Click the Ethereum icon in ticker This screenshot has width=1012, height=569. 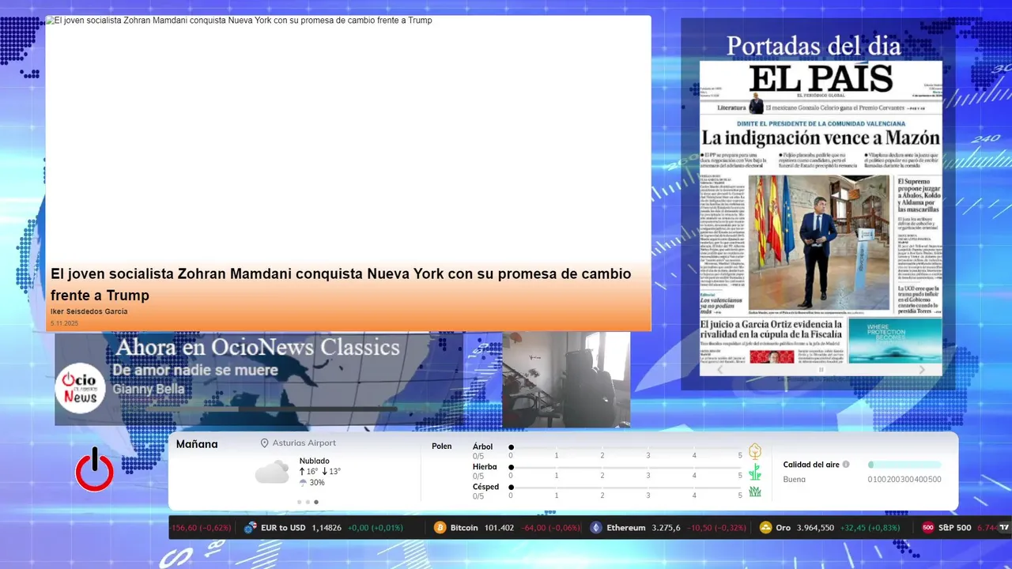596,527
